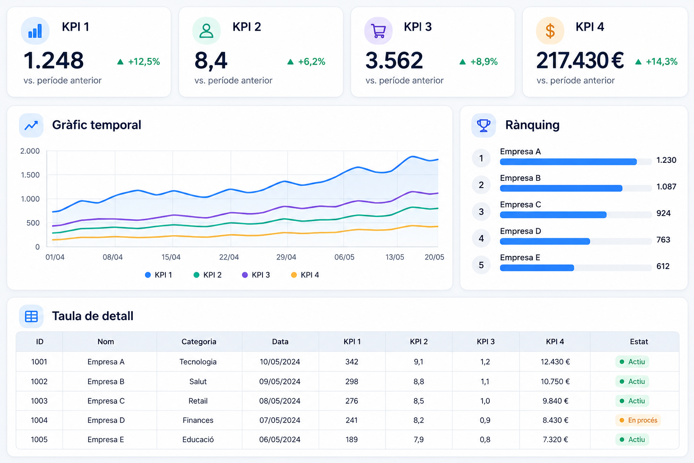Viewport: 694px width, 463px height.
Task: Click the 7.320 € cell in the table
Action: [x=555, y=439]
